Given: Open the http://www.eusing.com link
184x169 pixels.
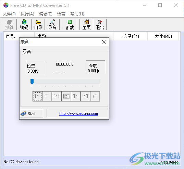Looking at the screenshot, I should (x=78, y=113).
